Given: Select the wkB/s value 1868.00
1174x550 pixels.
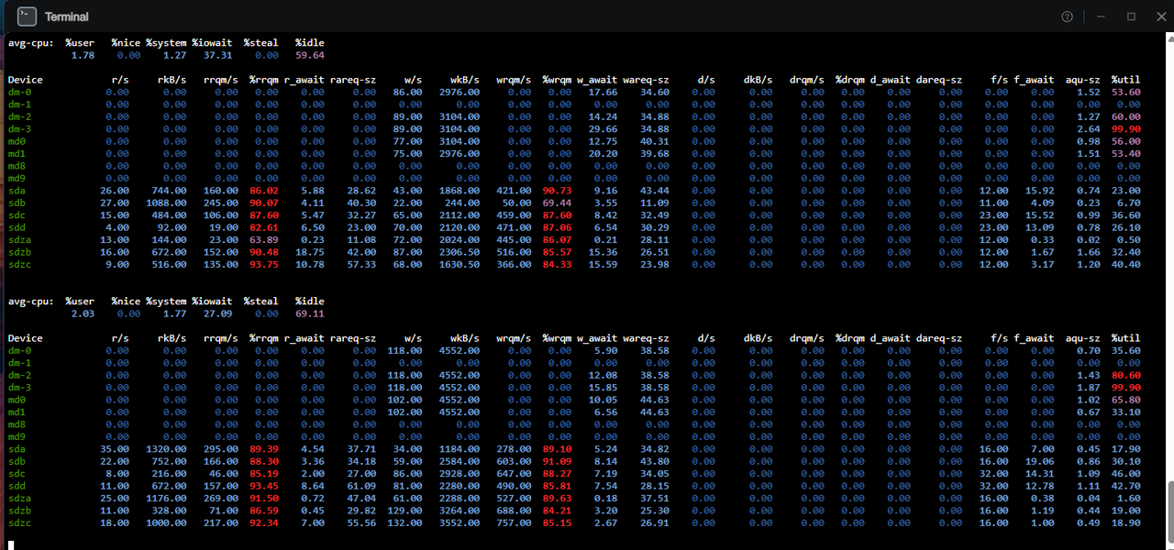Looking at the screenshot, I should click(x=459, y=191).
